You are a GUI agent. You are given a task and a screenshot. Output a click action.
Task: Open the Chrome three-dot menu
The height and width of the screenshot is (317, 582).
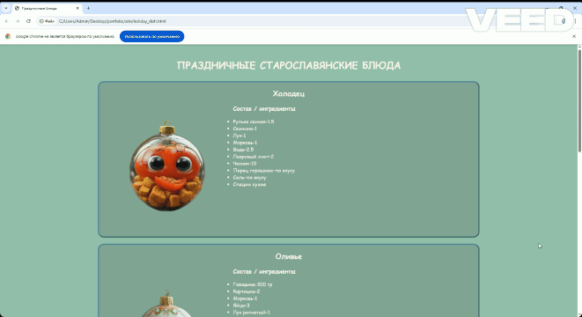575,21
